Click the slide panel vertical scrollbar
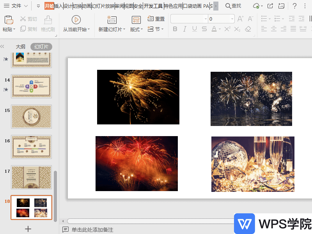Image resolution: width=312 pixels, height=234 pixels. click(55, 196)
